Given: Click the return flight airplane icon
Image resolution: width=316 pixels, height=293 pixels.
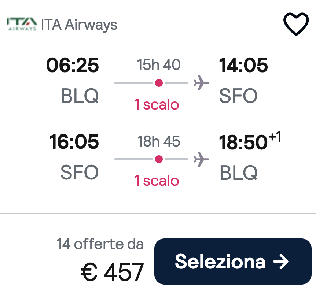Looking at the screenshot, I should click(201, 159).
